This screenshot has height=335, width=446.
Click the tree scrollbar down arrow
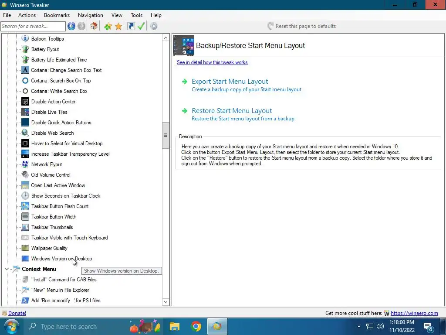pos(166,302)
